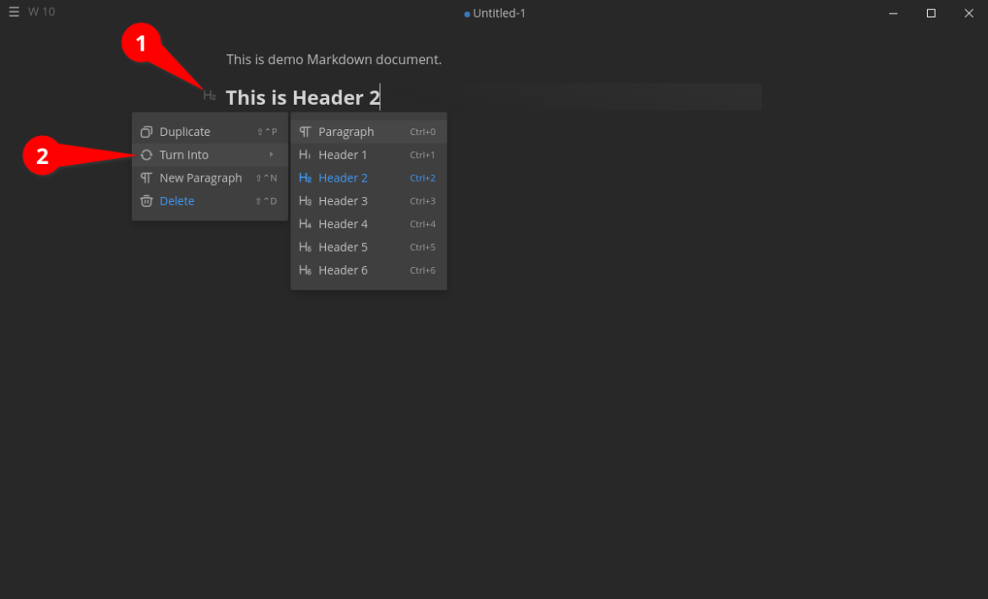Image resolution: width=988 pixels, height=599 pixels.
Task: Click the Duplicate copy icon
Action: click(x=146, y=131)
